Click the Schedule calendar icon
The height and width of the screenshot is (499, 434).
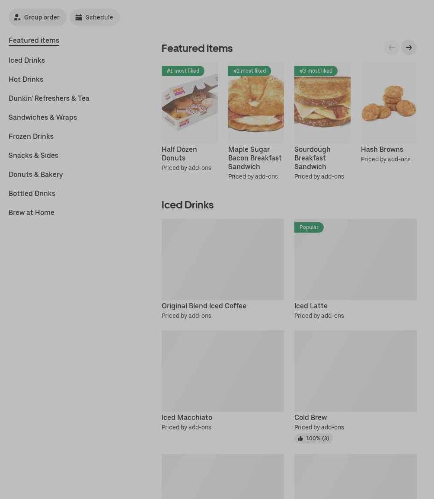(x=79, y=17)
